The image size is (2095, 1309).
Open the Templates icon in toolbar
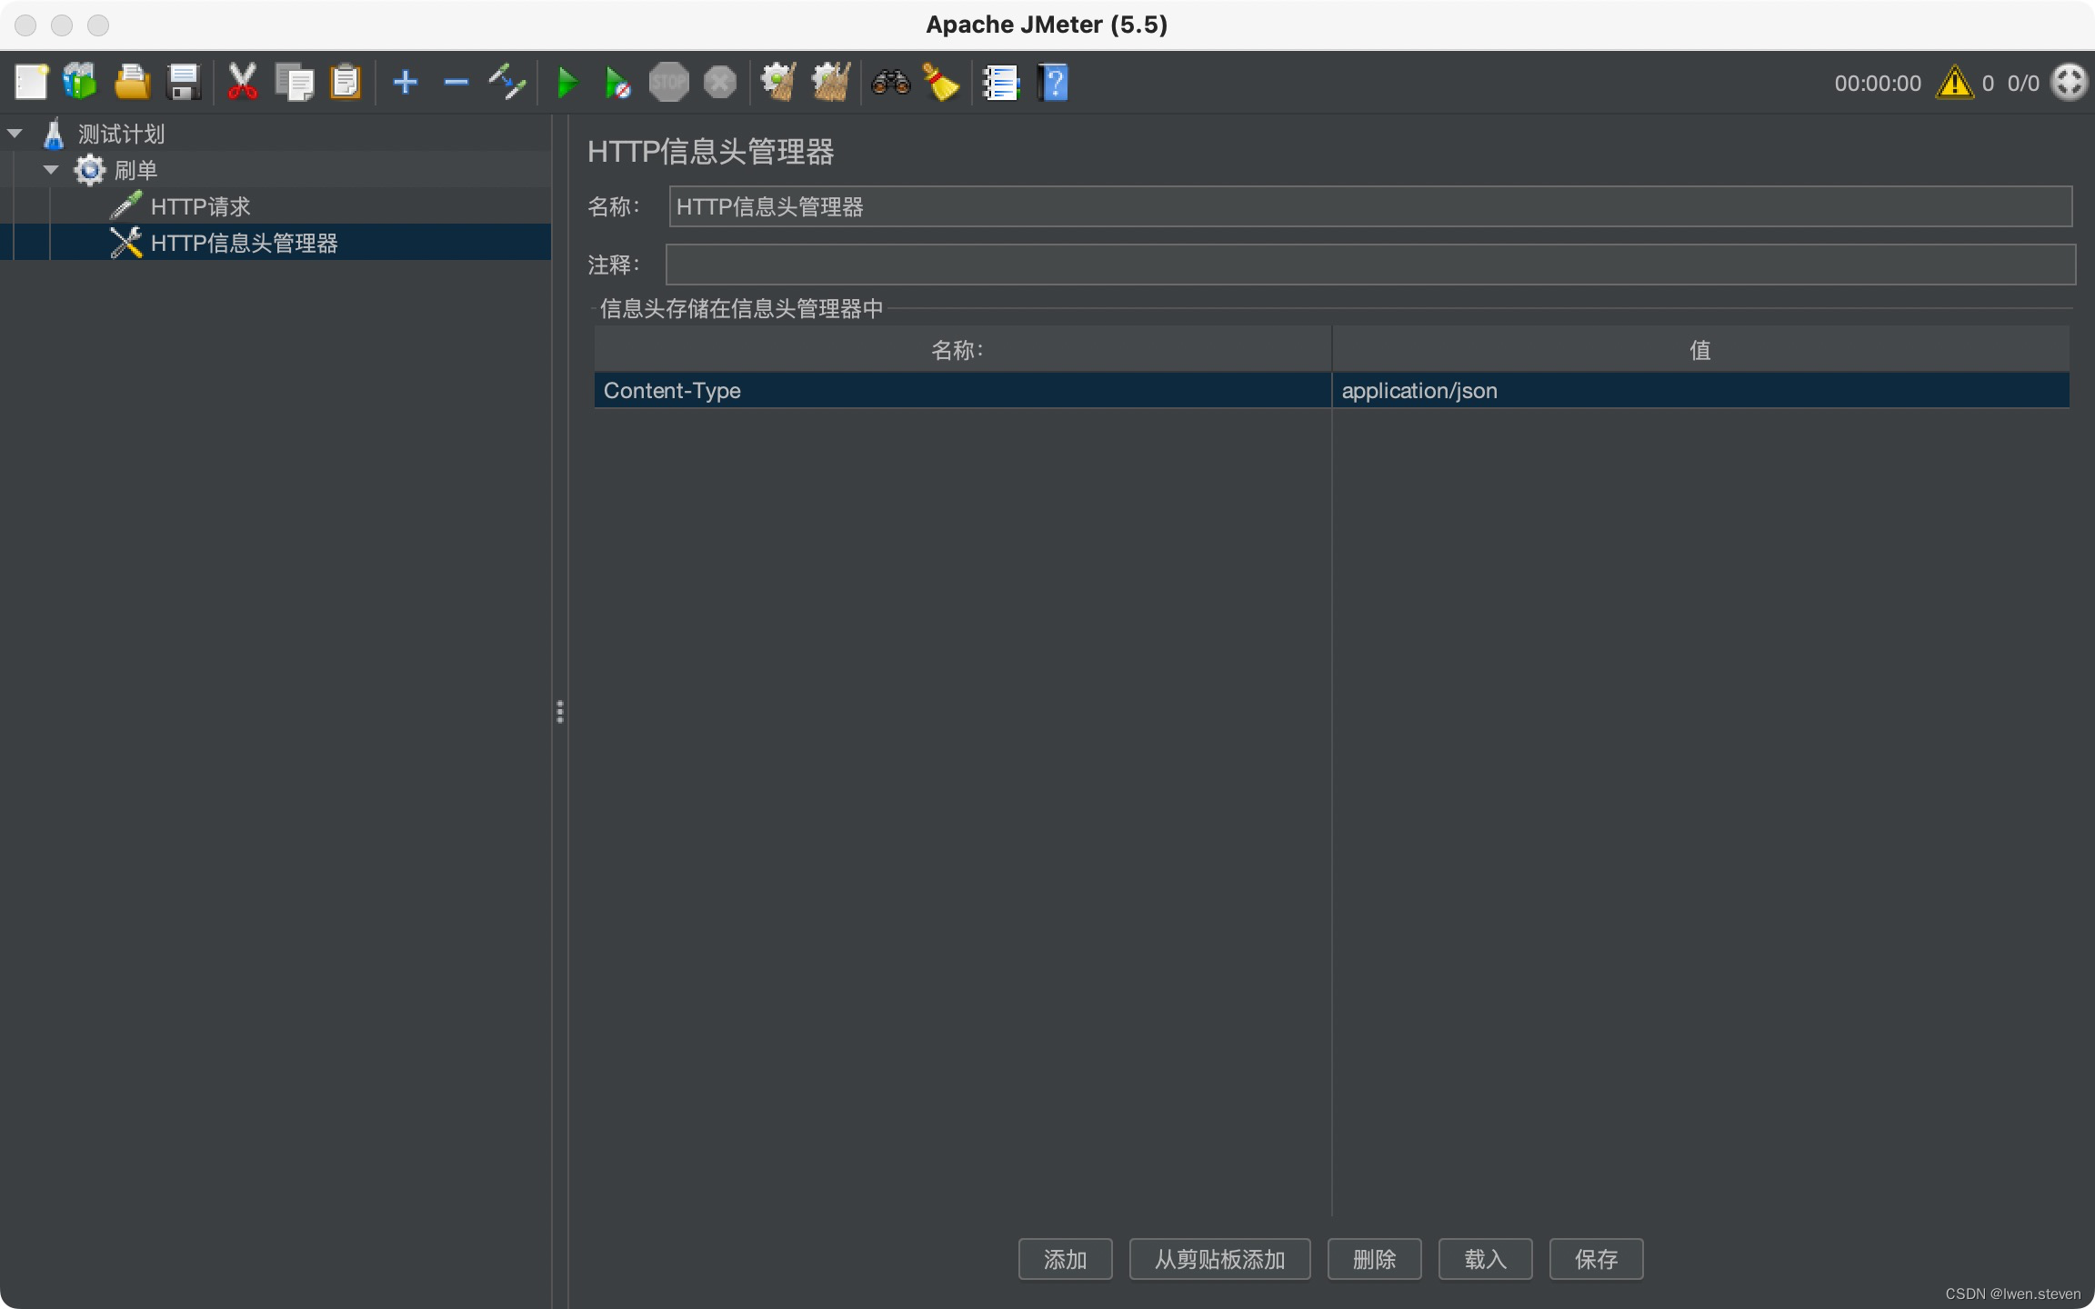tap(80, 83)
